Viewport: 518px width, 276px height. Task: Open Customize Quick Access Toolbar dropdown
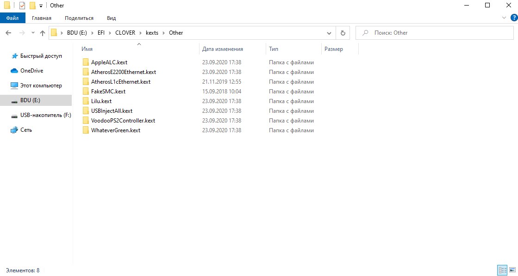(41, 6)
